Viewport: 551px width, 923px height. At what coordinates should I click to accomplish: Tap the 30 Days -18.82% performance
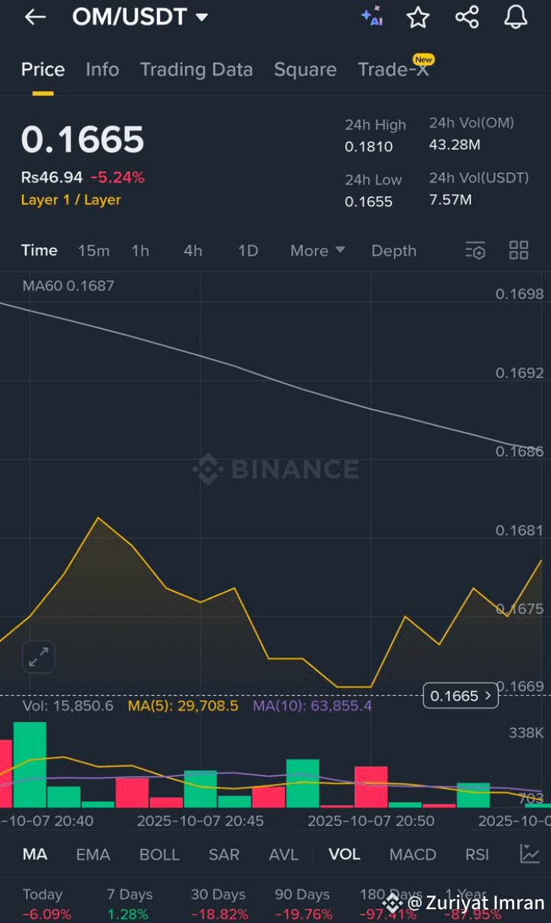(x=220, y=904)
